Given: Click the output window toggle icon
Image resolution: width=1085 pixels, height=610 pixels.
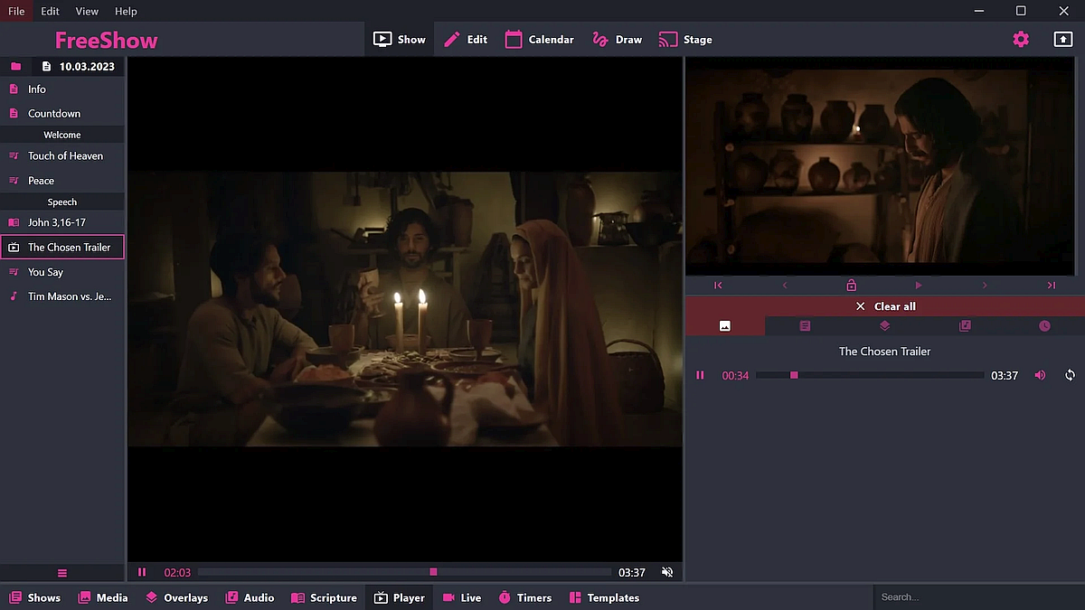Looking at the screenshot, I should point(1062,39).
